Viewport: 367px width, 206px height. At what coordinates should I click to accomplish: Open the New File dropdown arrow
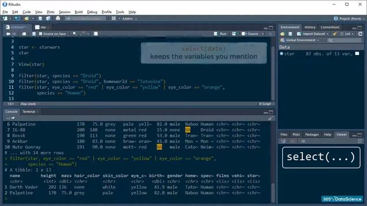pyautogui.click(x=10, y=19)
